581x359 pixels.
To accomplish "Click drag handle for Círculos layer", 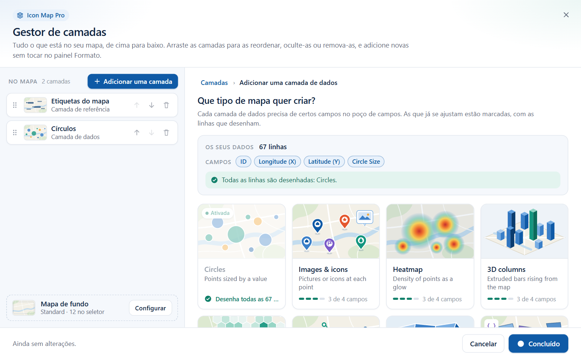I will pyautogui.click(x=15, y=132).
